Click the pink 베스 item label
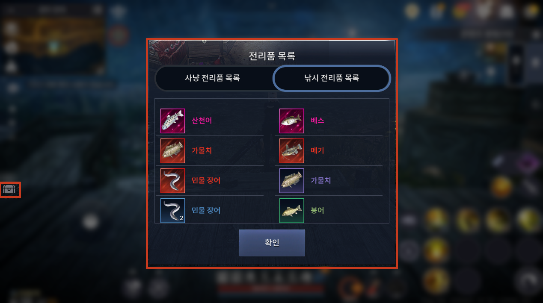This screenshot has width=543, height=303. (317, 121)
